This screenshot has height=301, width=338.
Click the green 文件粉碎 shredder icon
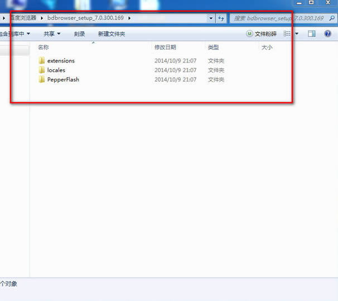point(249,34)
